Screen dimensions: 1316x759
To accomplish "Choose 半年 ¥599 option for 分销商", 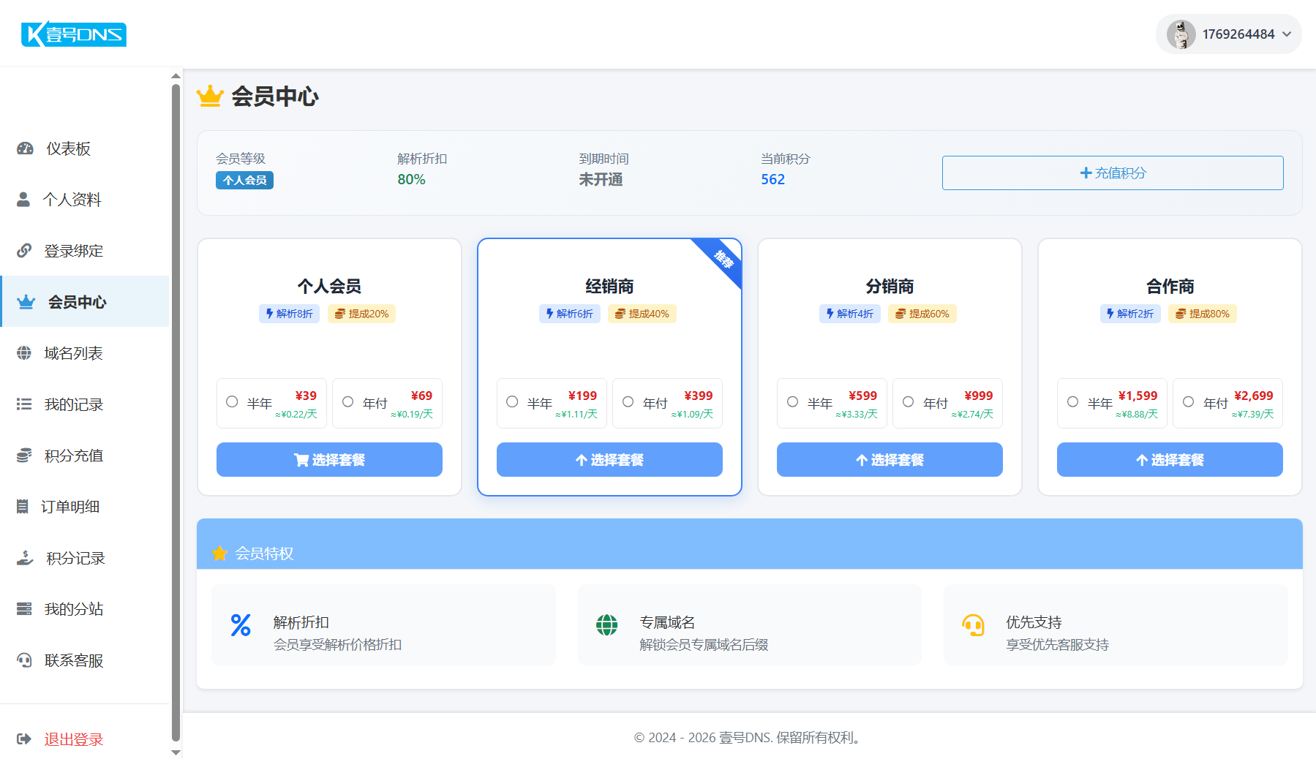I will [793, 402].
